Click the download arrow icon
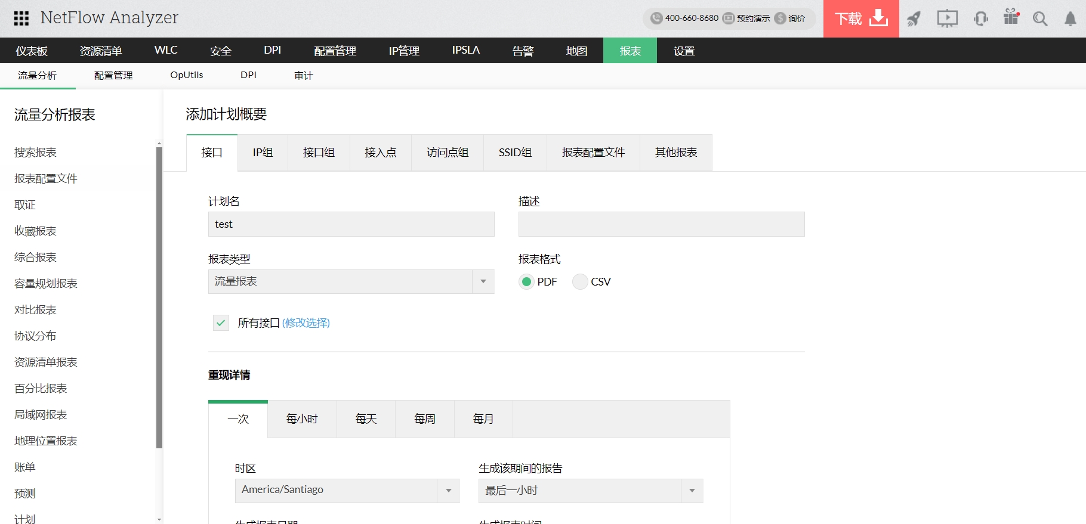Viewport: 1086px width, 524px height. click(878, 18)
